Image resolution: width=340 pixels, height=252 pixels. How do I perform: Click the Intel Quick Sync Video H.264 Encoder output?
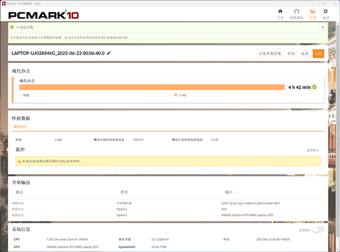[251, 203]
